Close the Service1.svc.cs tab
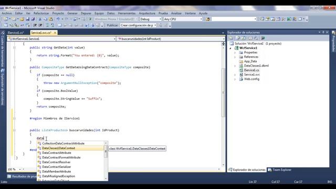Image resolution: width=336 pixels, height=189 pixels. pos(55,33)
